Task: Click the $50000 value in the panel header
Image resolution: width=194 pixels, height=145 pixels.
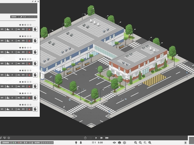Action: point(14,17)
